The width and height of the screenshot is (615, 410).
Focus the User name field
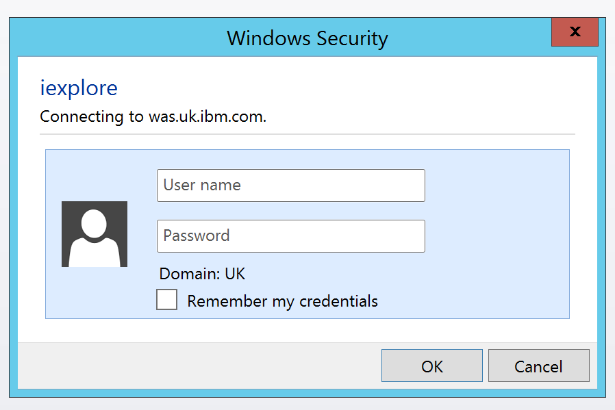291,185
